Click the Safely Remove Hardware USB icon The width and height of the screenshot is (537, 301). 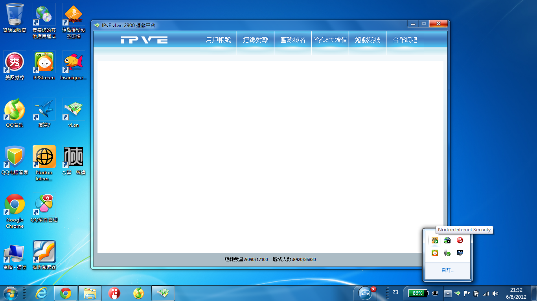click(x=447, y=253)
